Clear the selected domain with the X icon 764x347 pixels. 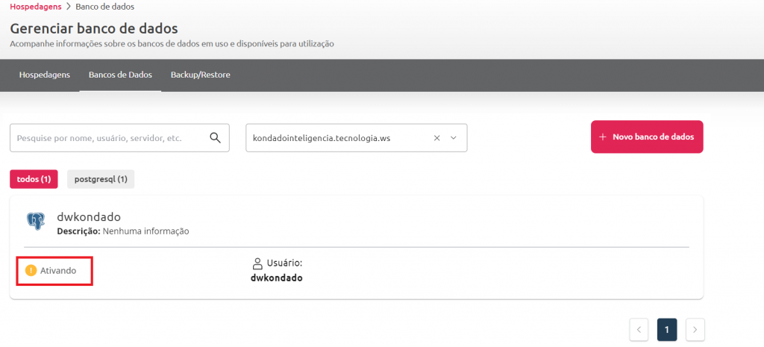437,137
